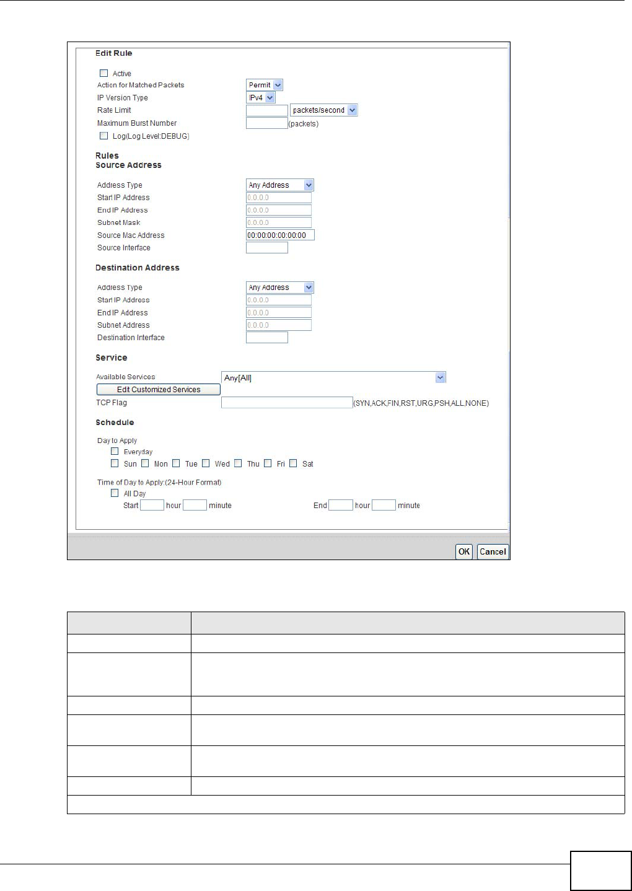Click the Rate Limit input field
Viewport: 632px width, 891px height.
[267, 110]
